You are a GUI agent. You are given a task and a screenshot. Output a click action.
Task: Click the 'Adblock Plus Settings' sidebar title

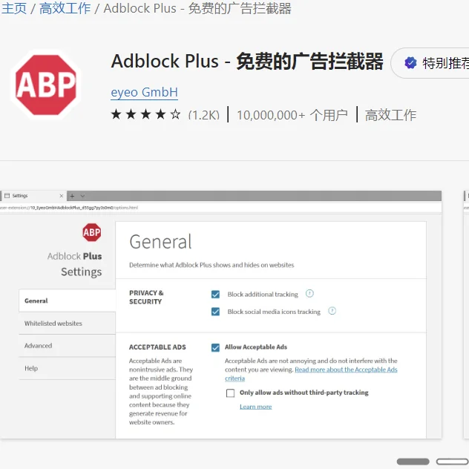coord(75,264)
